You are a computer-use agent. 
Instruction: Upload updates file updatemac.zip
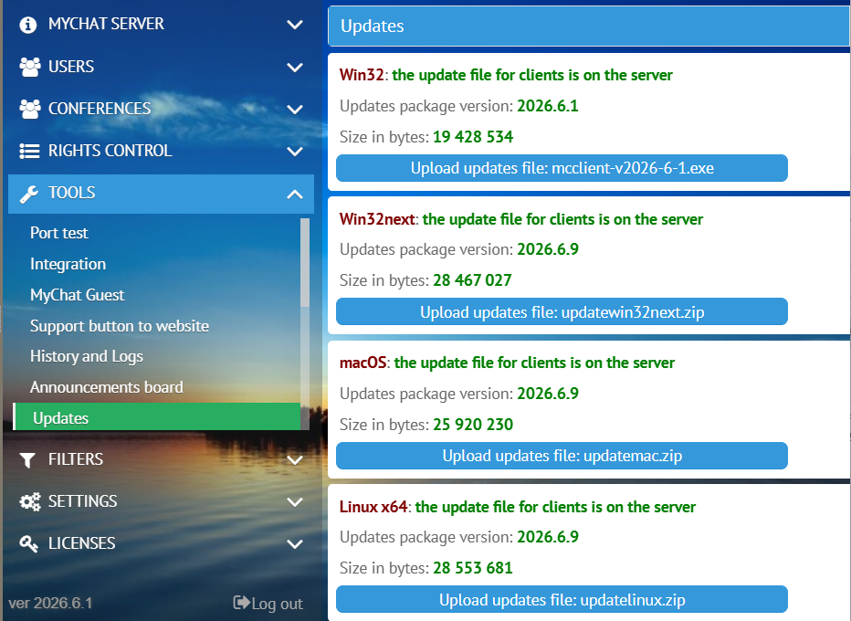[562, 456]
